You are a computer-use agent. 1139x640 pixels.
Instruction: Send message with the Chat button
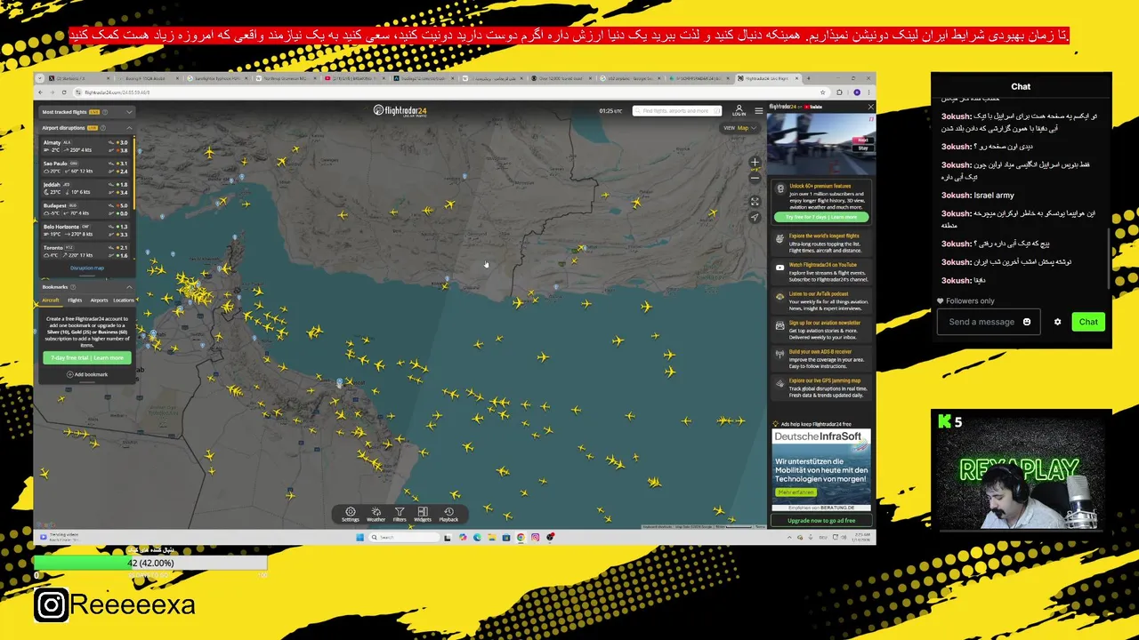pos(1088,322)
